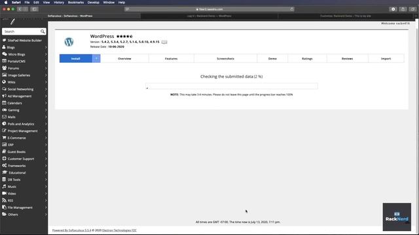Screen dimensions: 419x235
Task: Expand the Social Networking arrow
Action: point(46,89)
